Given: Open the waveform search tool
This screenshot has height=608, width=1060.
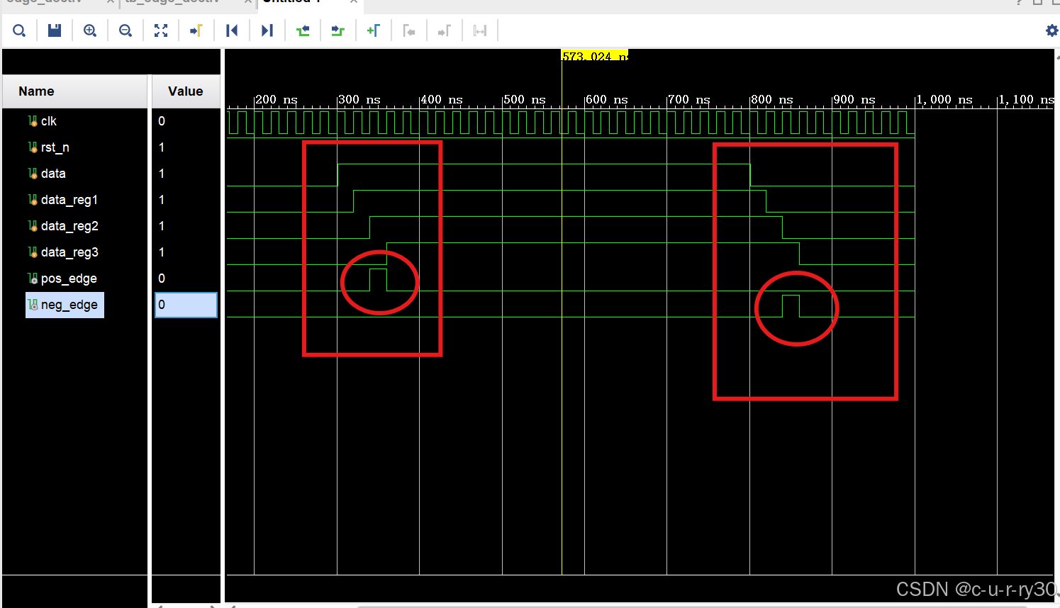Looking at the screenshot, I should click(19, 30).
